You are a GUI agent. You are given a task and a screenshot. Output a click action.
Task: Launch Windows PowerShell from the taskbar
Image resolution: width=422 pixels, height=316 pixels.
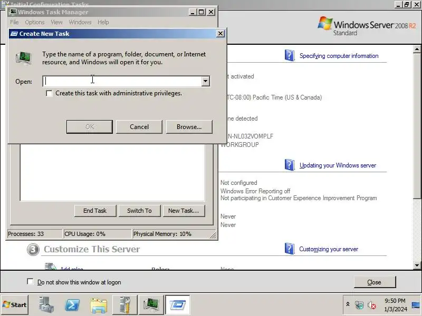point(73,305)
